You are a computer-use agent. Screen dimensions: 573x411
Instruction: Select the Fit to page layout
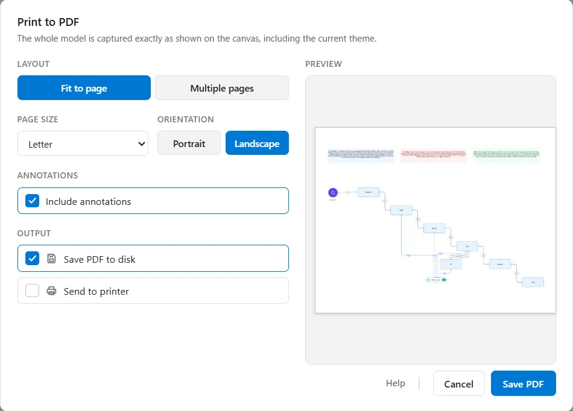[84, 88]
